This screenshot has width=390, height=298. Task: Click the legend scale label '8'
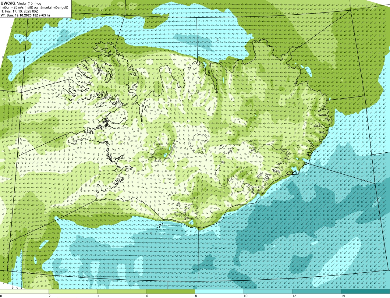(196, 296)
